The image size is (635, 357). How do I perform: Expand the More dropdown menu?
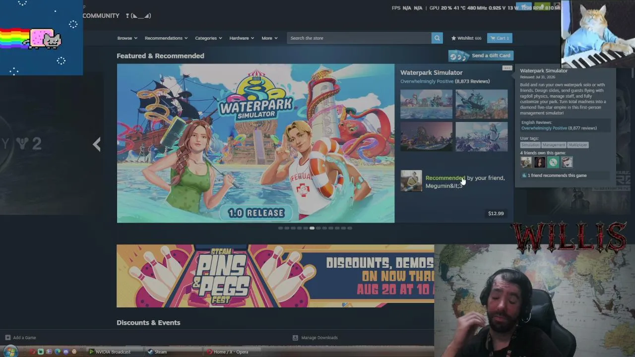(x=269, y=38)
